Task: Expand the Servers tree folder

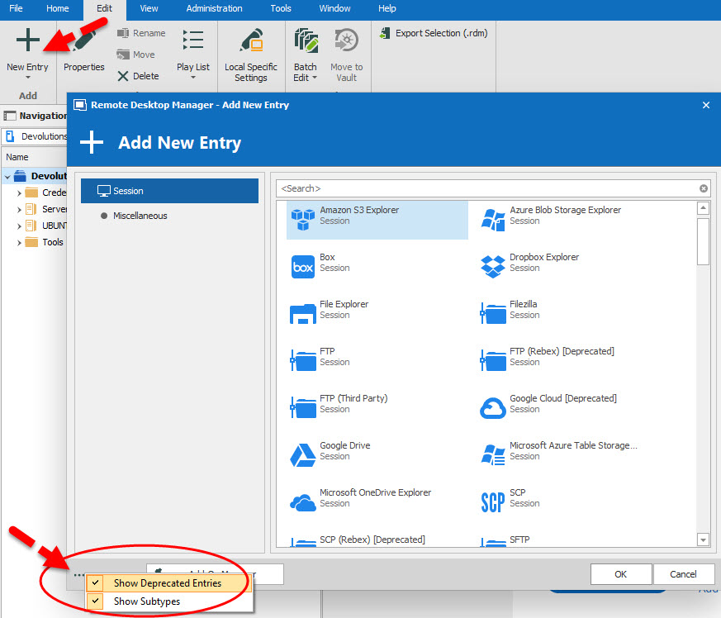Action: [x=20, y=209]
